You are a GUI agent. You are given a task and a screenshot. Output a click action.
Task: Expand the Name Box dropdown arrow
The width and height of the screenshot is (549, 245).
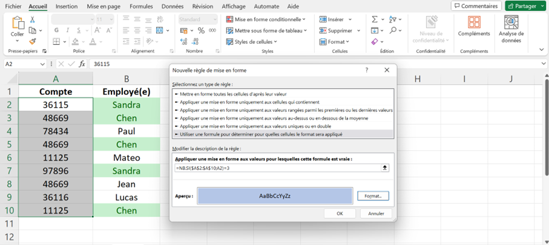point(43,64)
